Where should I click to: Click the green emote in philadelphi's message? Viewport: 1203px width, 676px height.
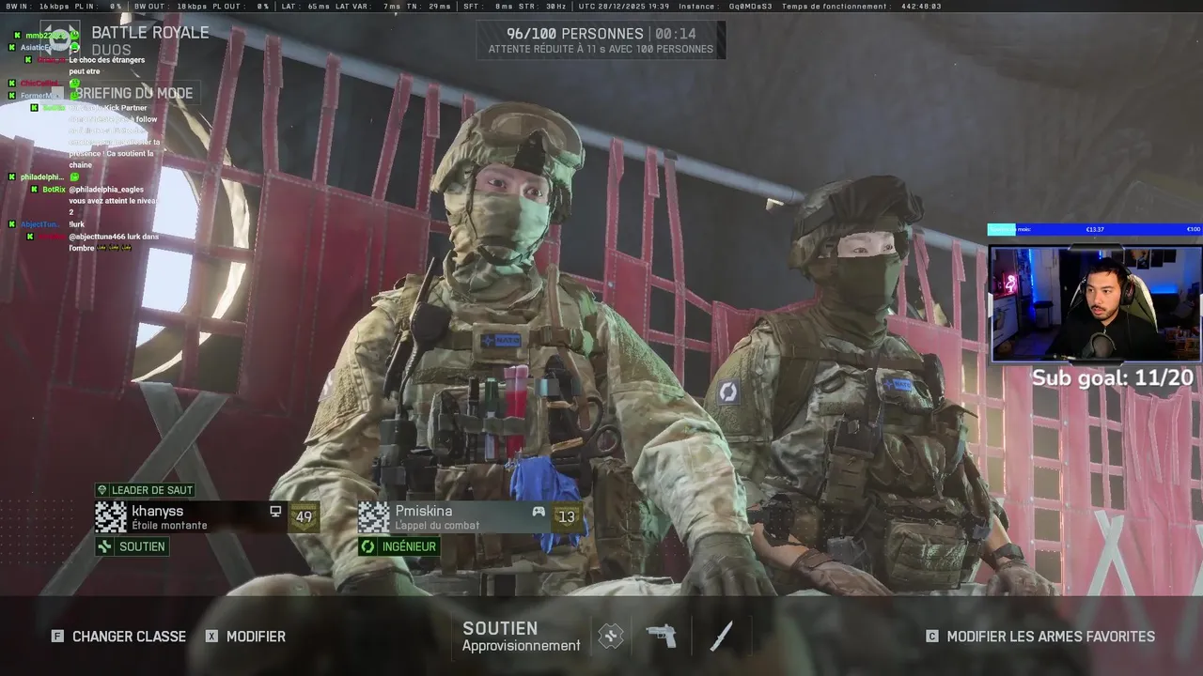tap(74, 177)
